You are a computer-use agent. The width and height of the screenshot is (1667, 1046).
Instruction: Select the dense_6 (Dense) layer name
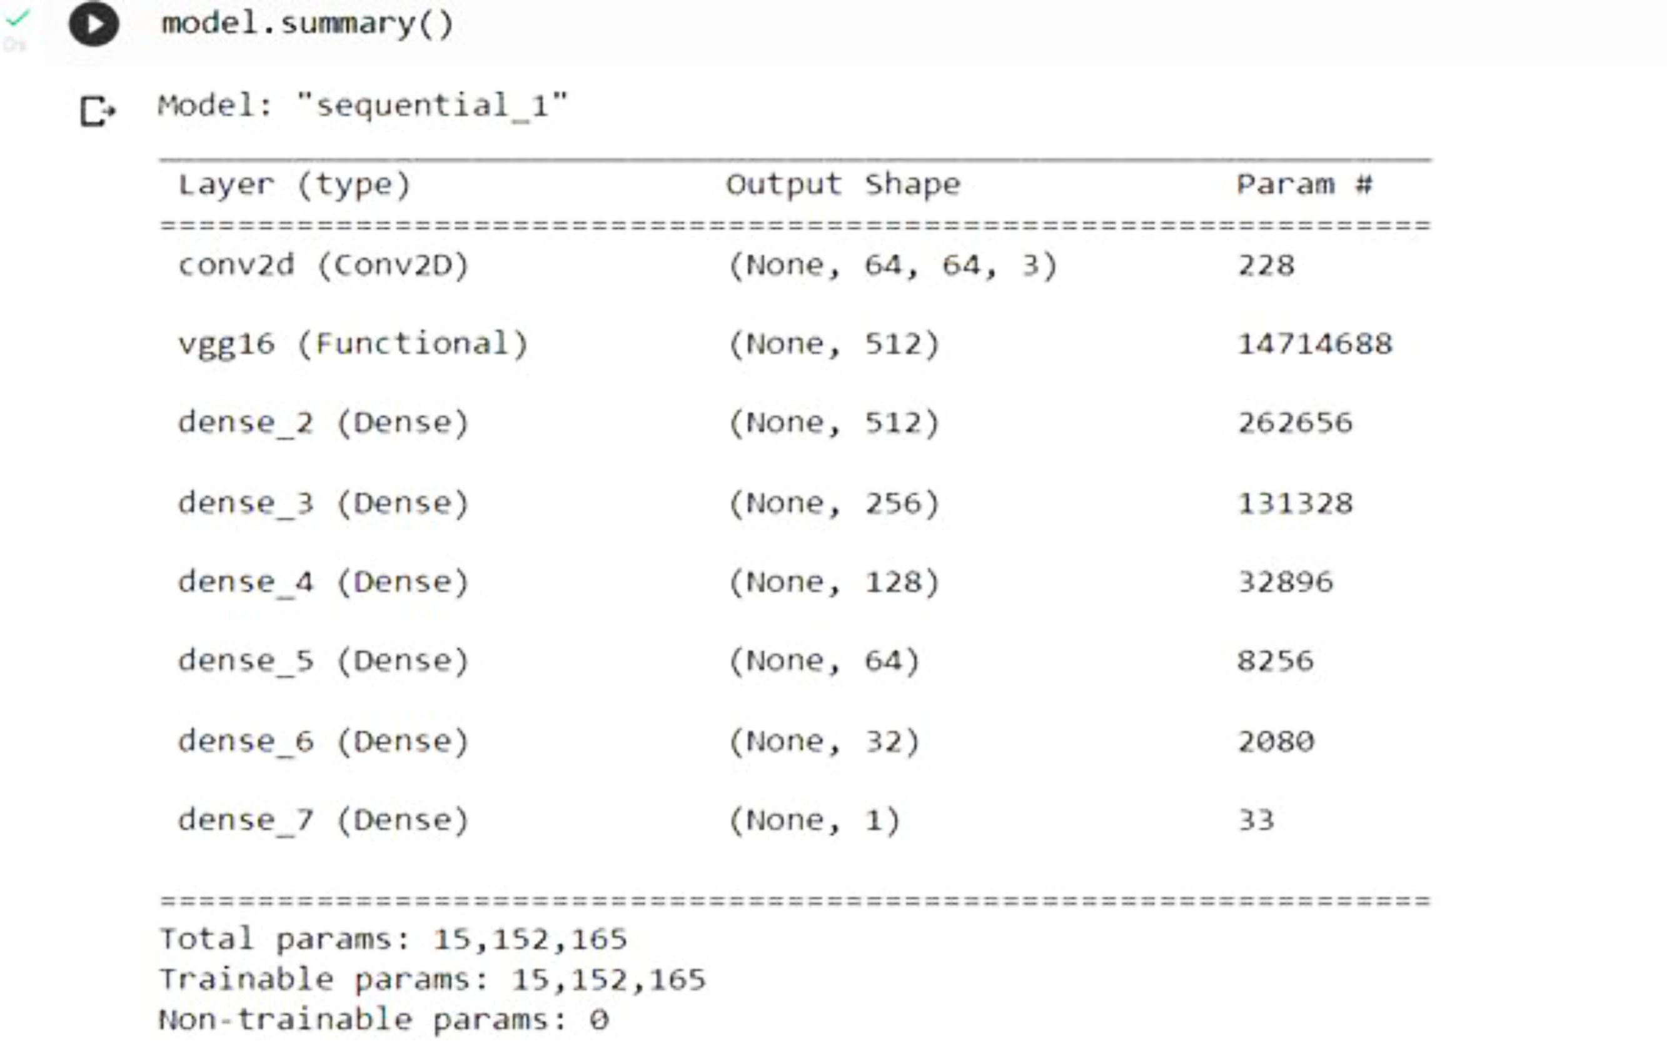click(x=324, y=742)
